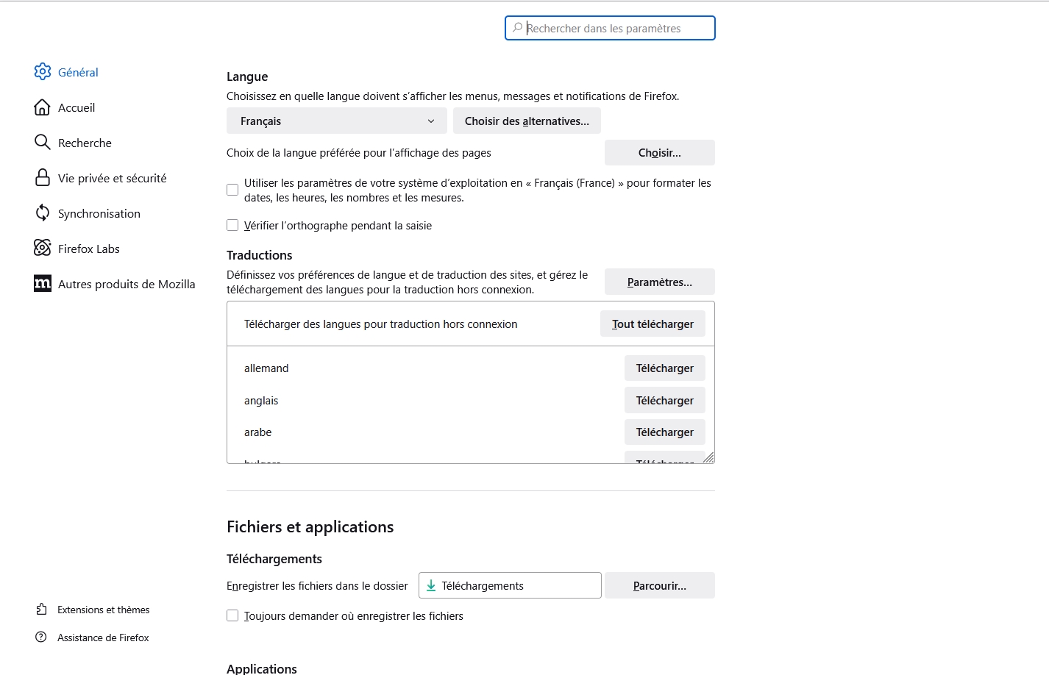Select the Recherche magnifier icon
The image size is (1049, 675).
click(43, 142)
